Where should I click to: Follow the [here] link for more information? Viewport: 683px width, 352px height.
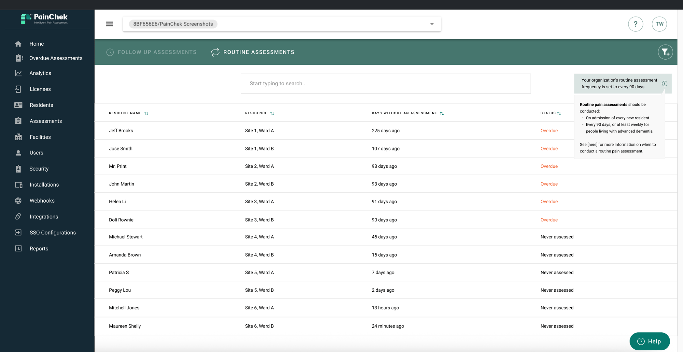point(593,145)
